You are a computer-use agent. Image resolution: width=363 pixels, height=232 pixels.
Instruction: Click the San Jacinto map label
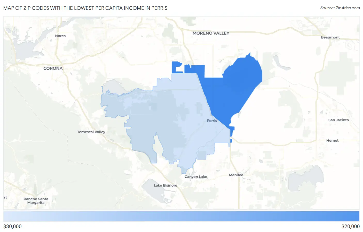(x=338, y=120)
